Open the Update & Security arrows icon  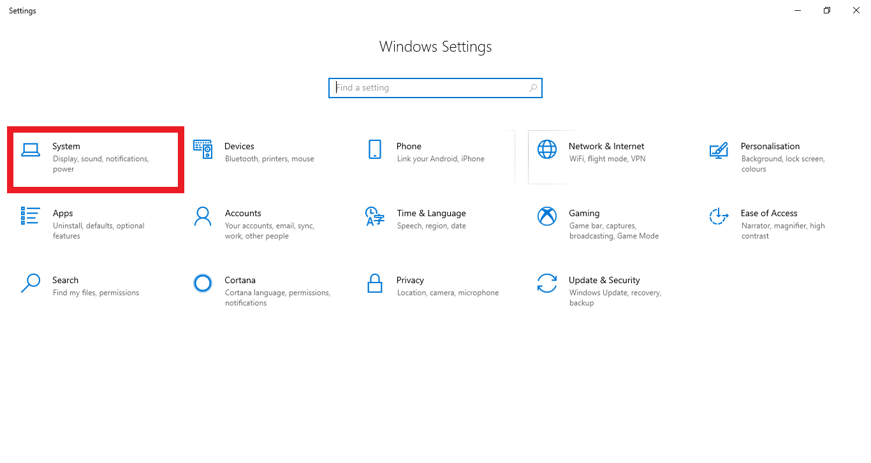(x=547, y=283)
